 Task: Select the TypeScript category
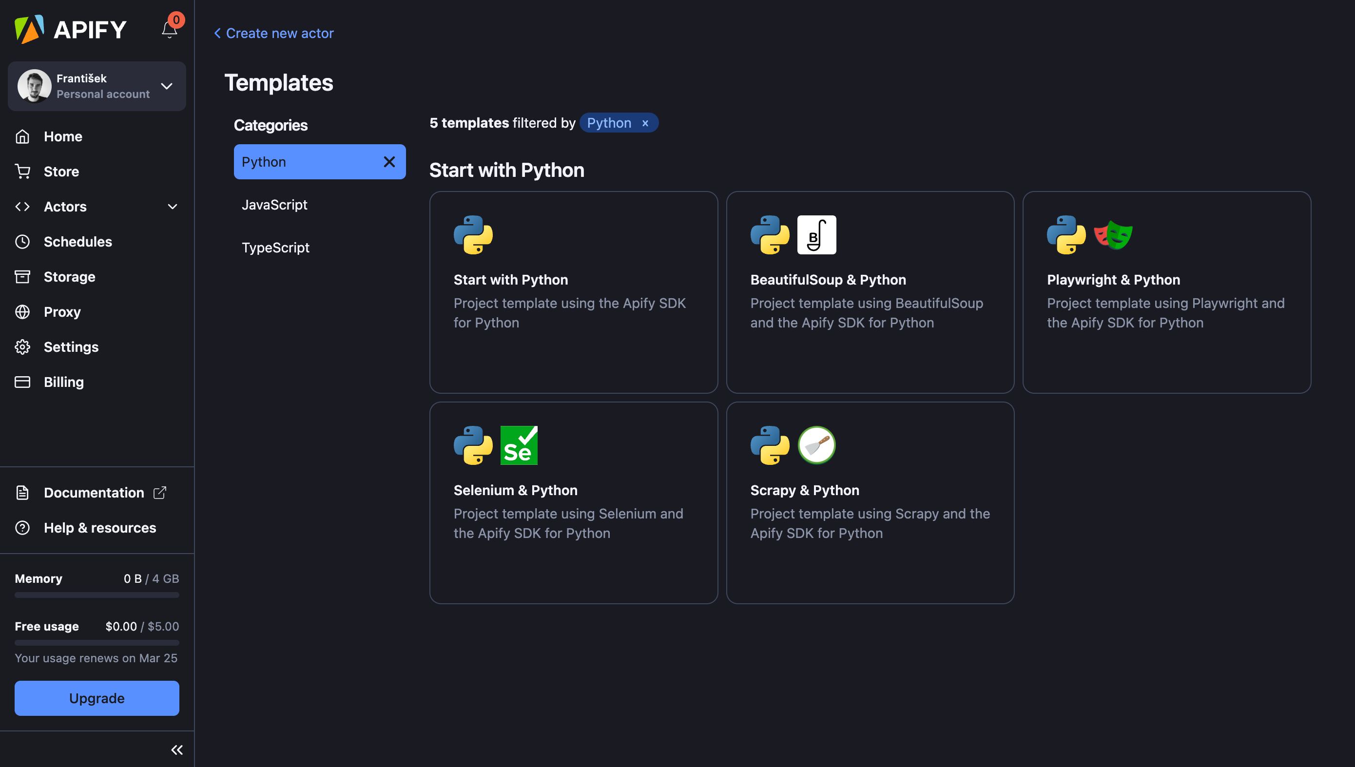[x=275, y=247]
